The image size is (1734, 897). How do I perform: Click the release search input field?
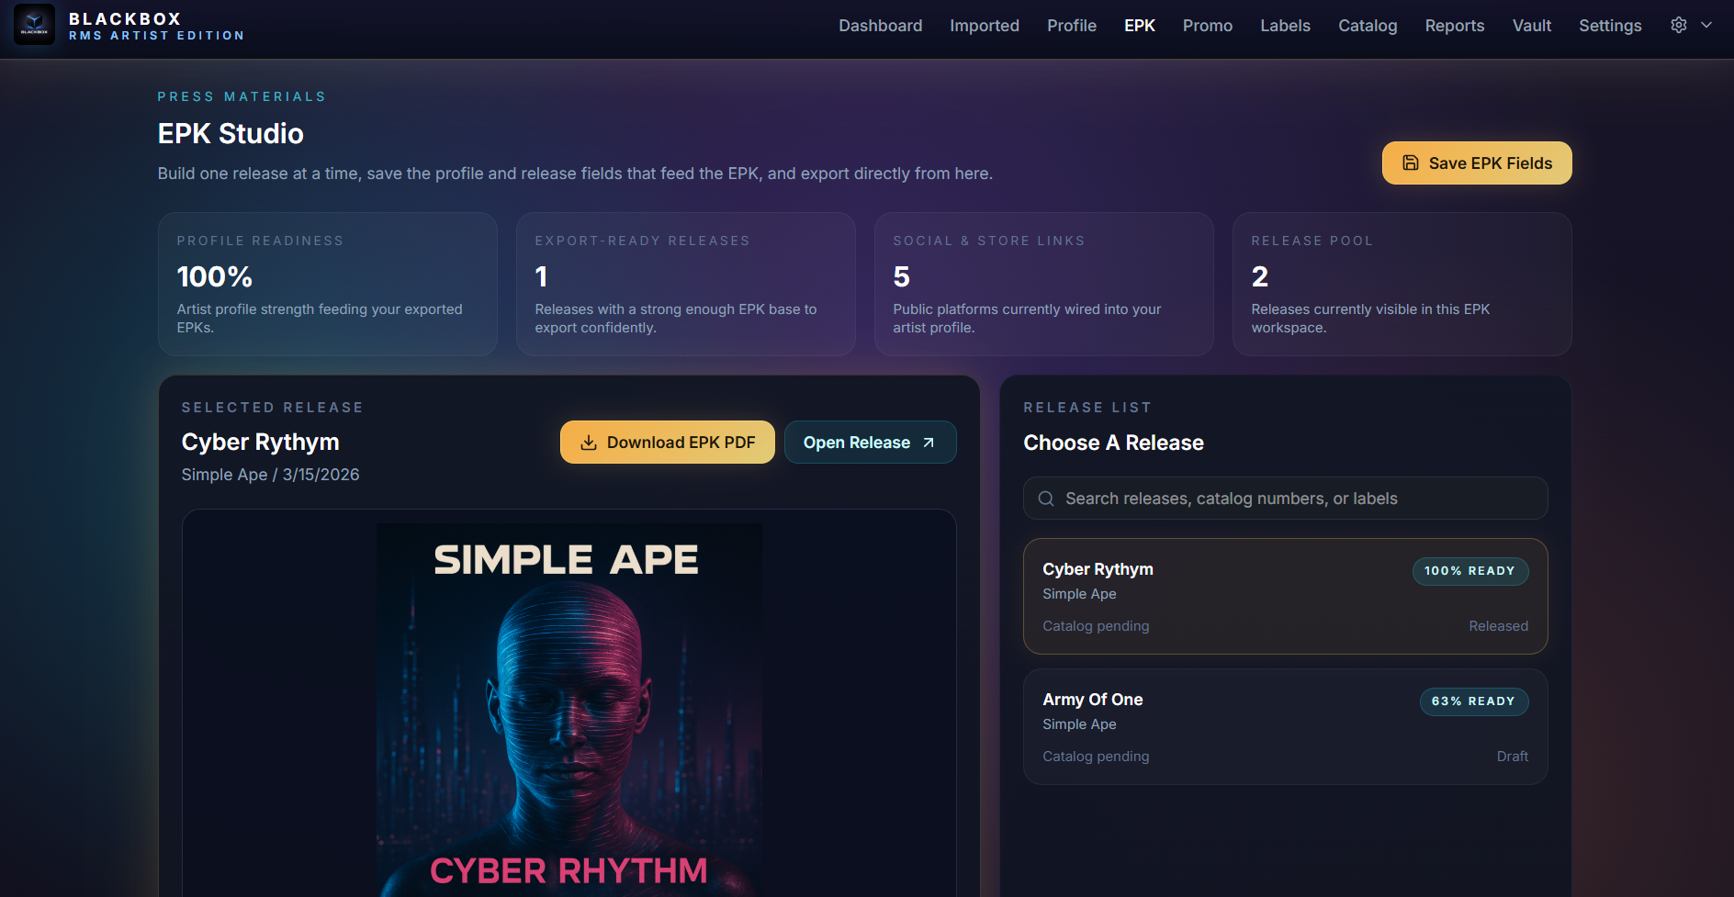pyautogui.click(x=1285, y=498)
